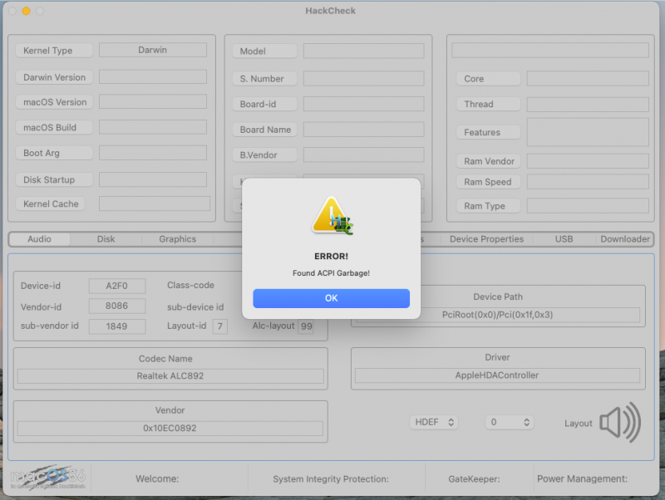Viewport: 665px width, 500px height.
Task: Switch to the Downloader tab
Action: click(x=625, y=239)
